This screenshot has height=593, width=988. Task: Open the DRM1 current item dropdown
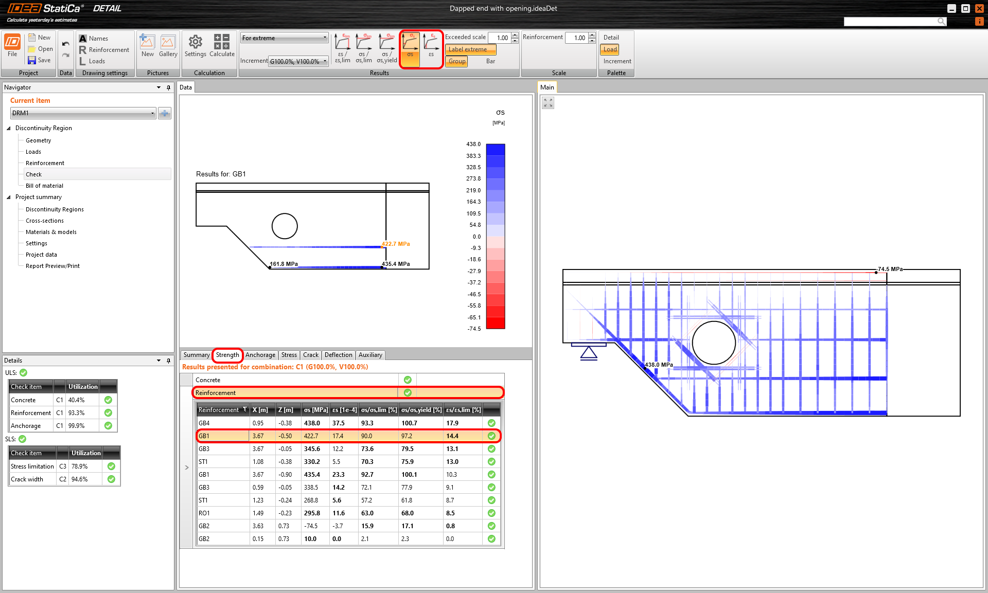[83, 113]
